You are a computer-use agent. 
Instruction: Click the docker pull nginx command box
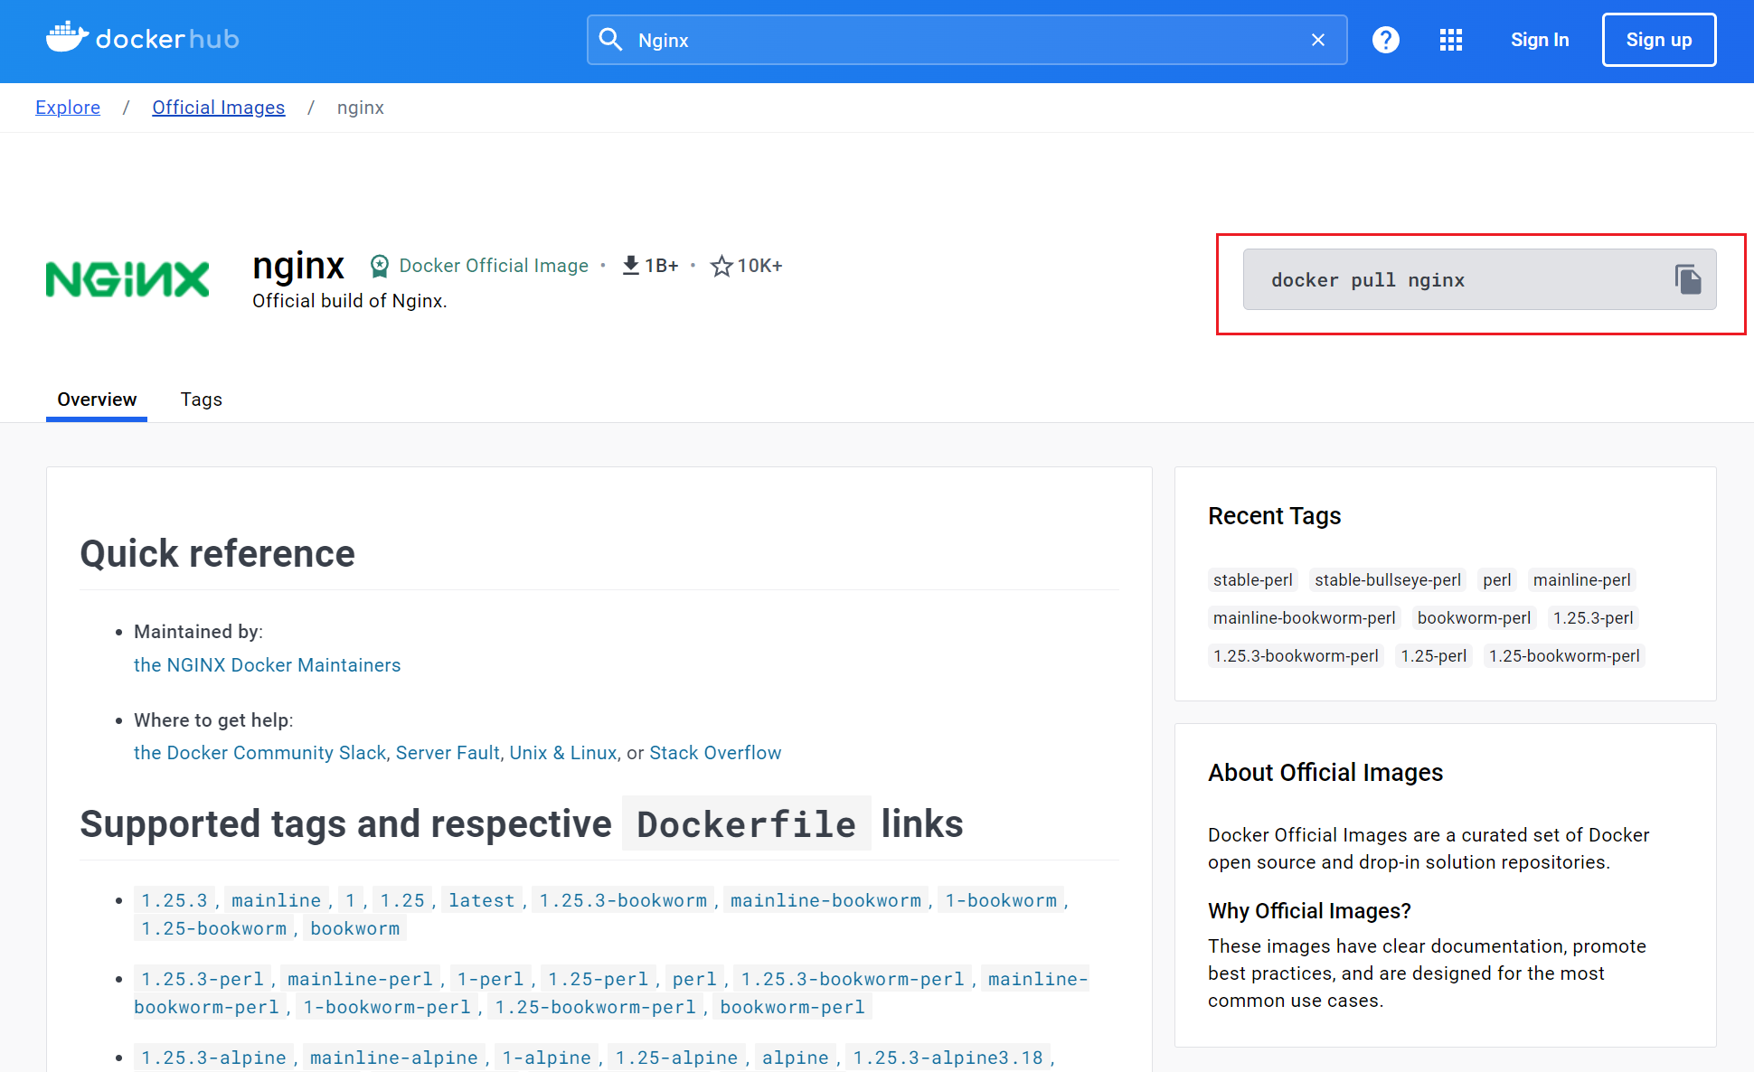[x=1479, y=279]
